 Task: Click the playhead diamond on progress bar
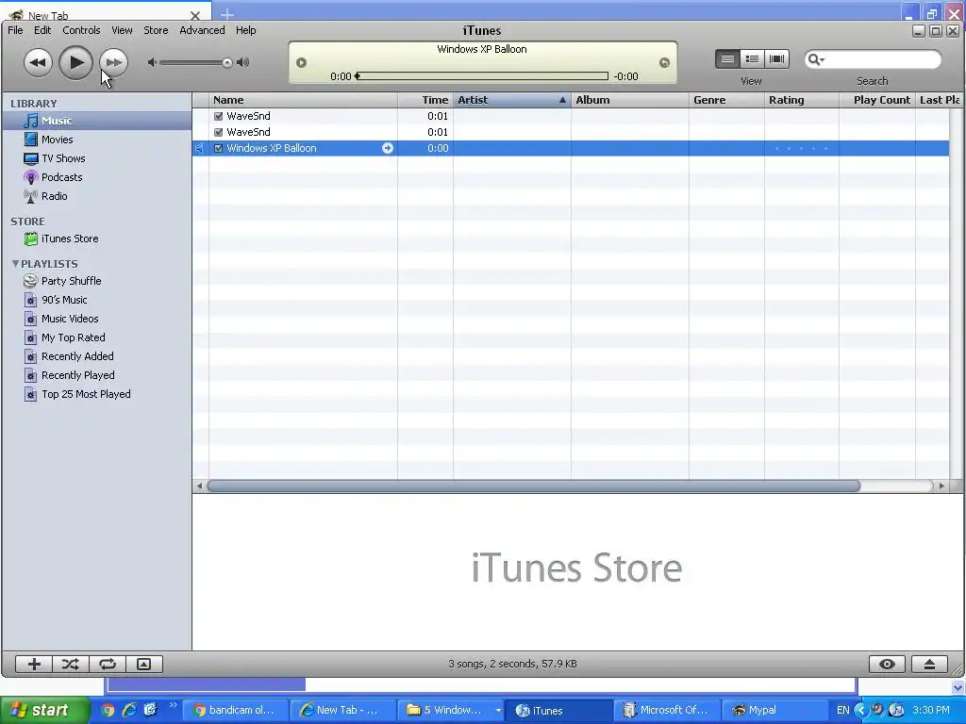click(358, 76)
